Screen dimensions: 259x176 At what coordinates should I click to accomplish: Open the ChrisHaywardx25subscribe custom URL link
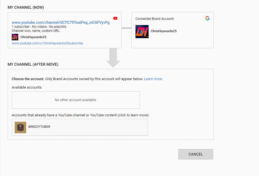click(47, 43)
